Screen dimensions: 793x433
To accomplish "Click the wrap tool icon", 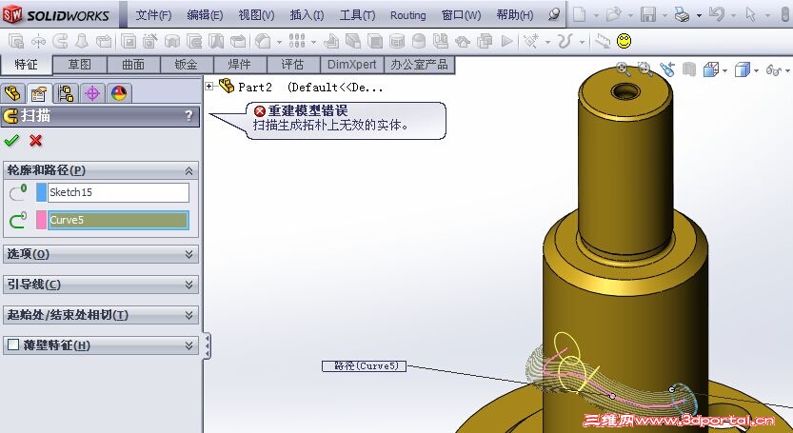I will pyautogui.click(x=396, y=41).
